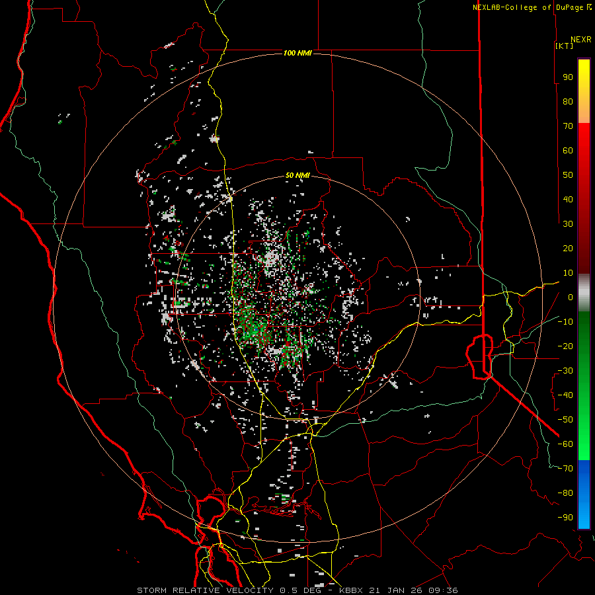Select the 80 knot scale value
The image size is (595, 595).
[x=568, y=102]
